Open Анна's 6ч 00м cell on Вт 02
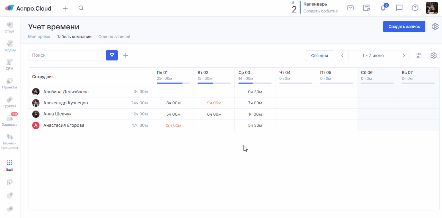 click(214, 114)
